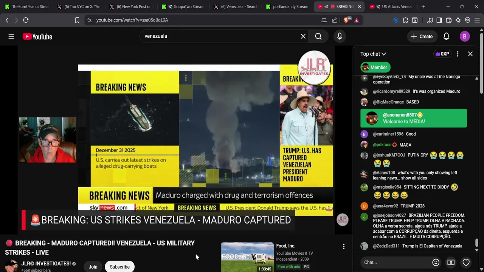
Task: Click the address bar URL
Action: pos(132,20)
